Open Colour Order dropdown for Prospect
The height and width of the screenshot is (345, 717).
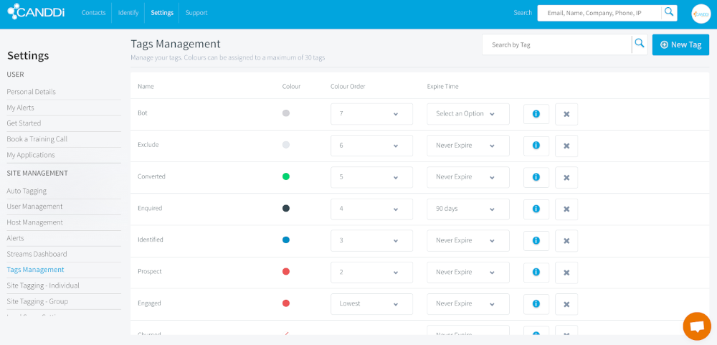click(371, 273)
